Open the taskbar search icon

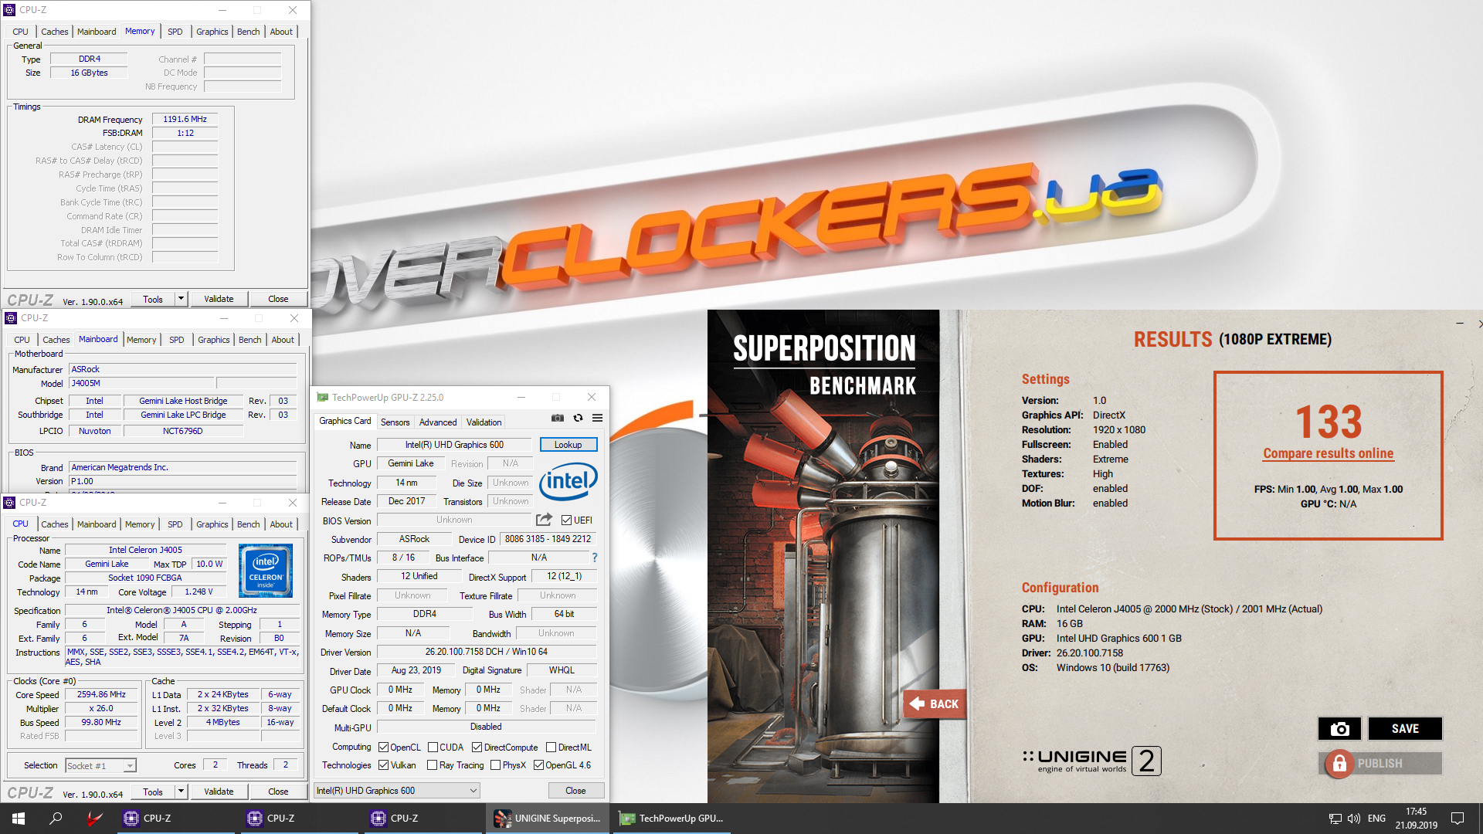pyautogui.click(x=56, y=819)
